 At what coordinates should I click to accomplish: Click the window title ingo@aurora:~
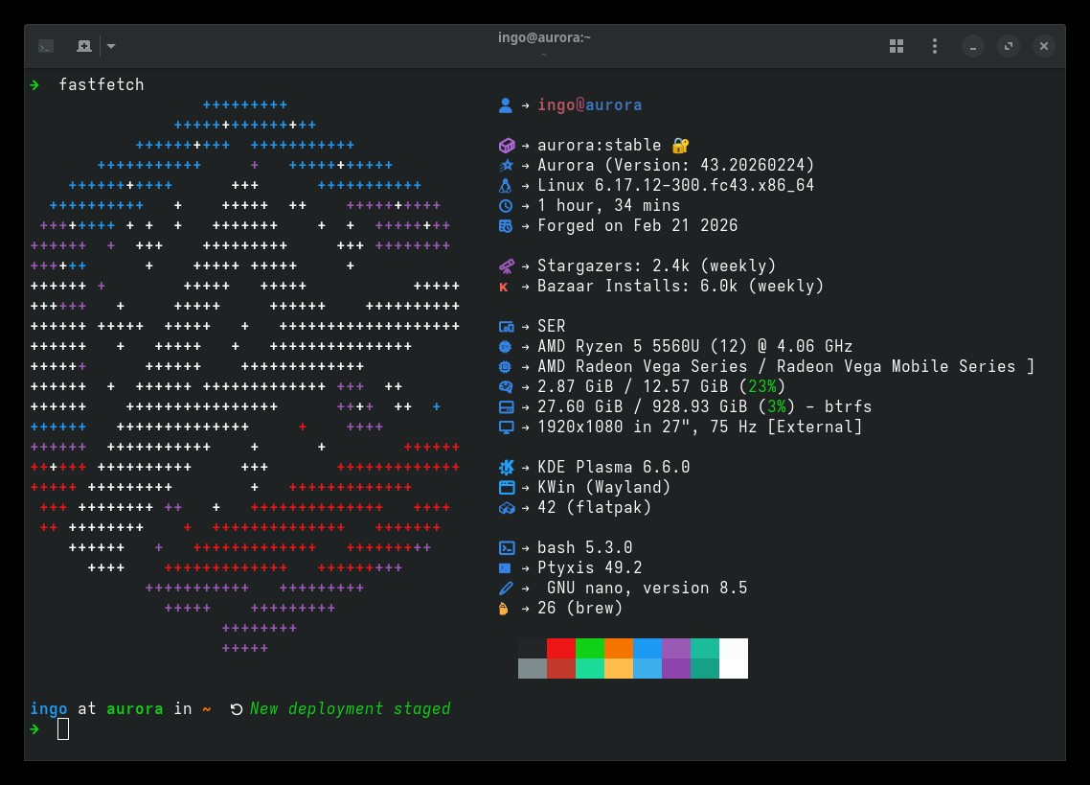click(x=544, y=37)
